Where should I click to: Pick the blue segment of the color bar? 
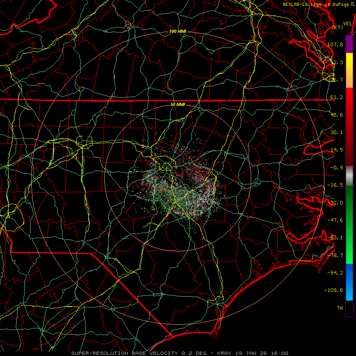349,282
